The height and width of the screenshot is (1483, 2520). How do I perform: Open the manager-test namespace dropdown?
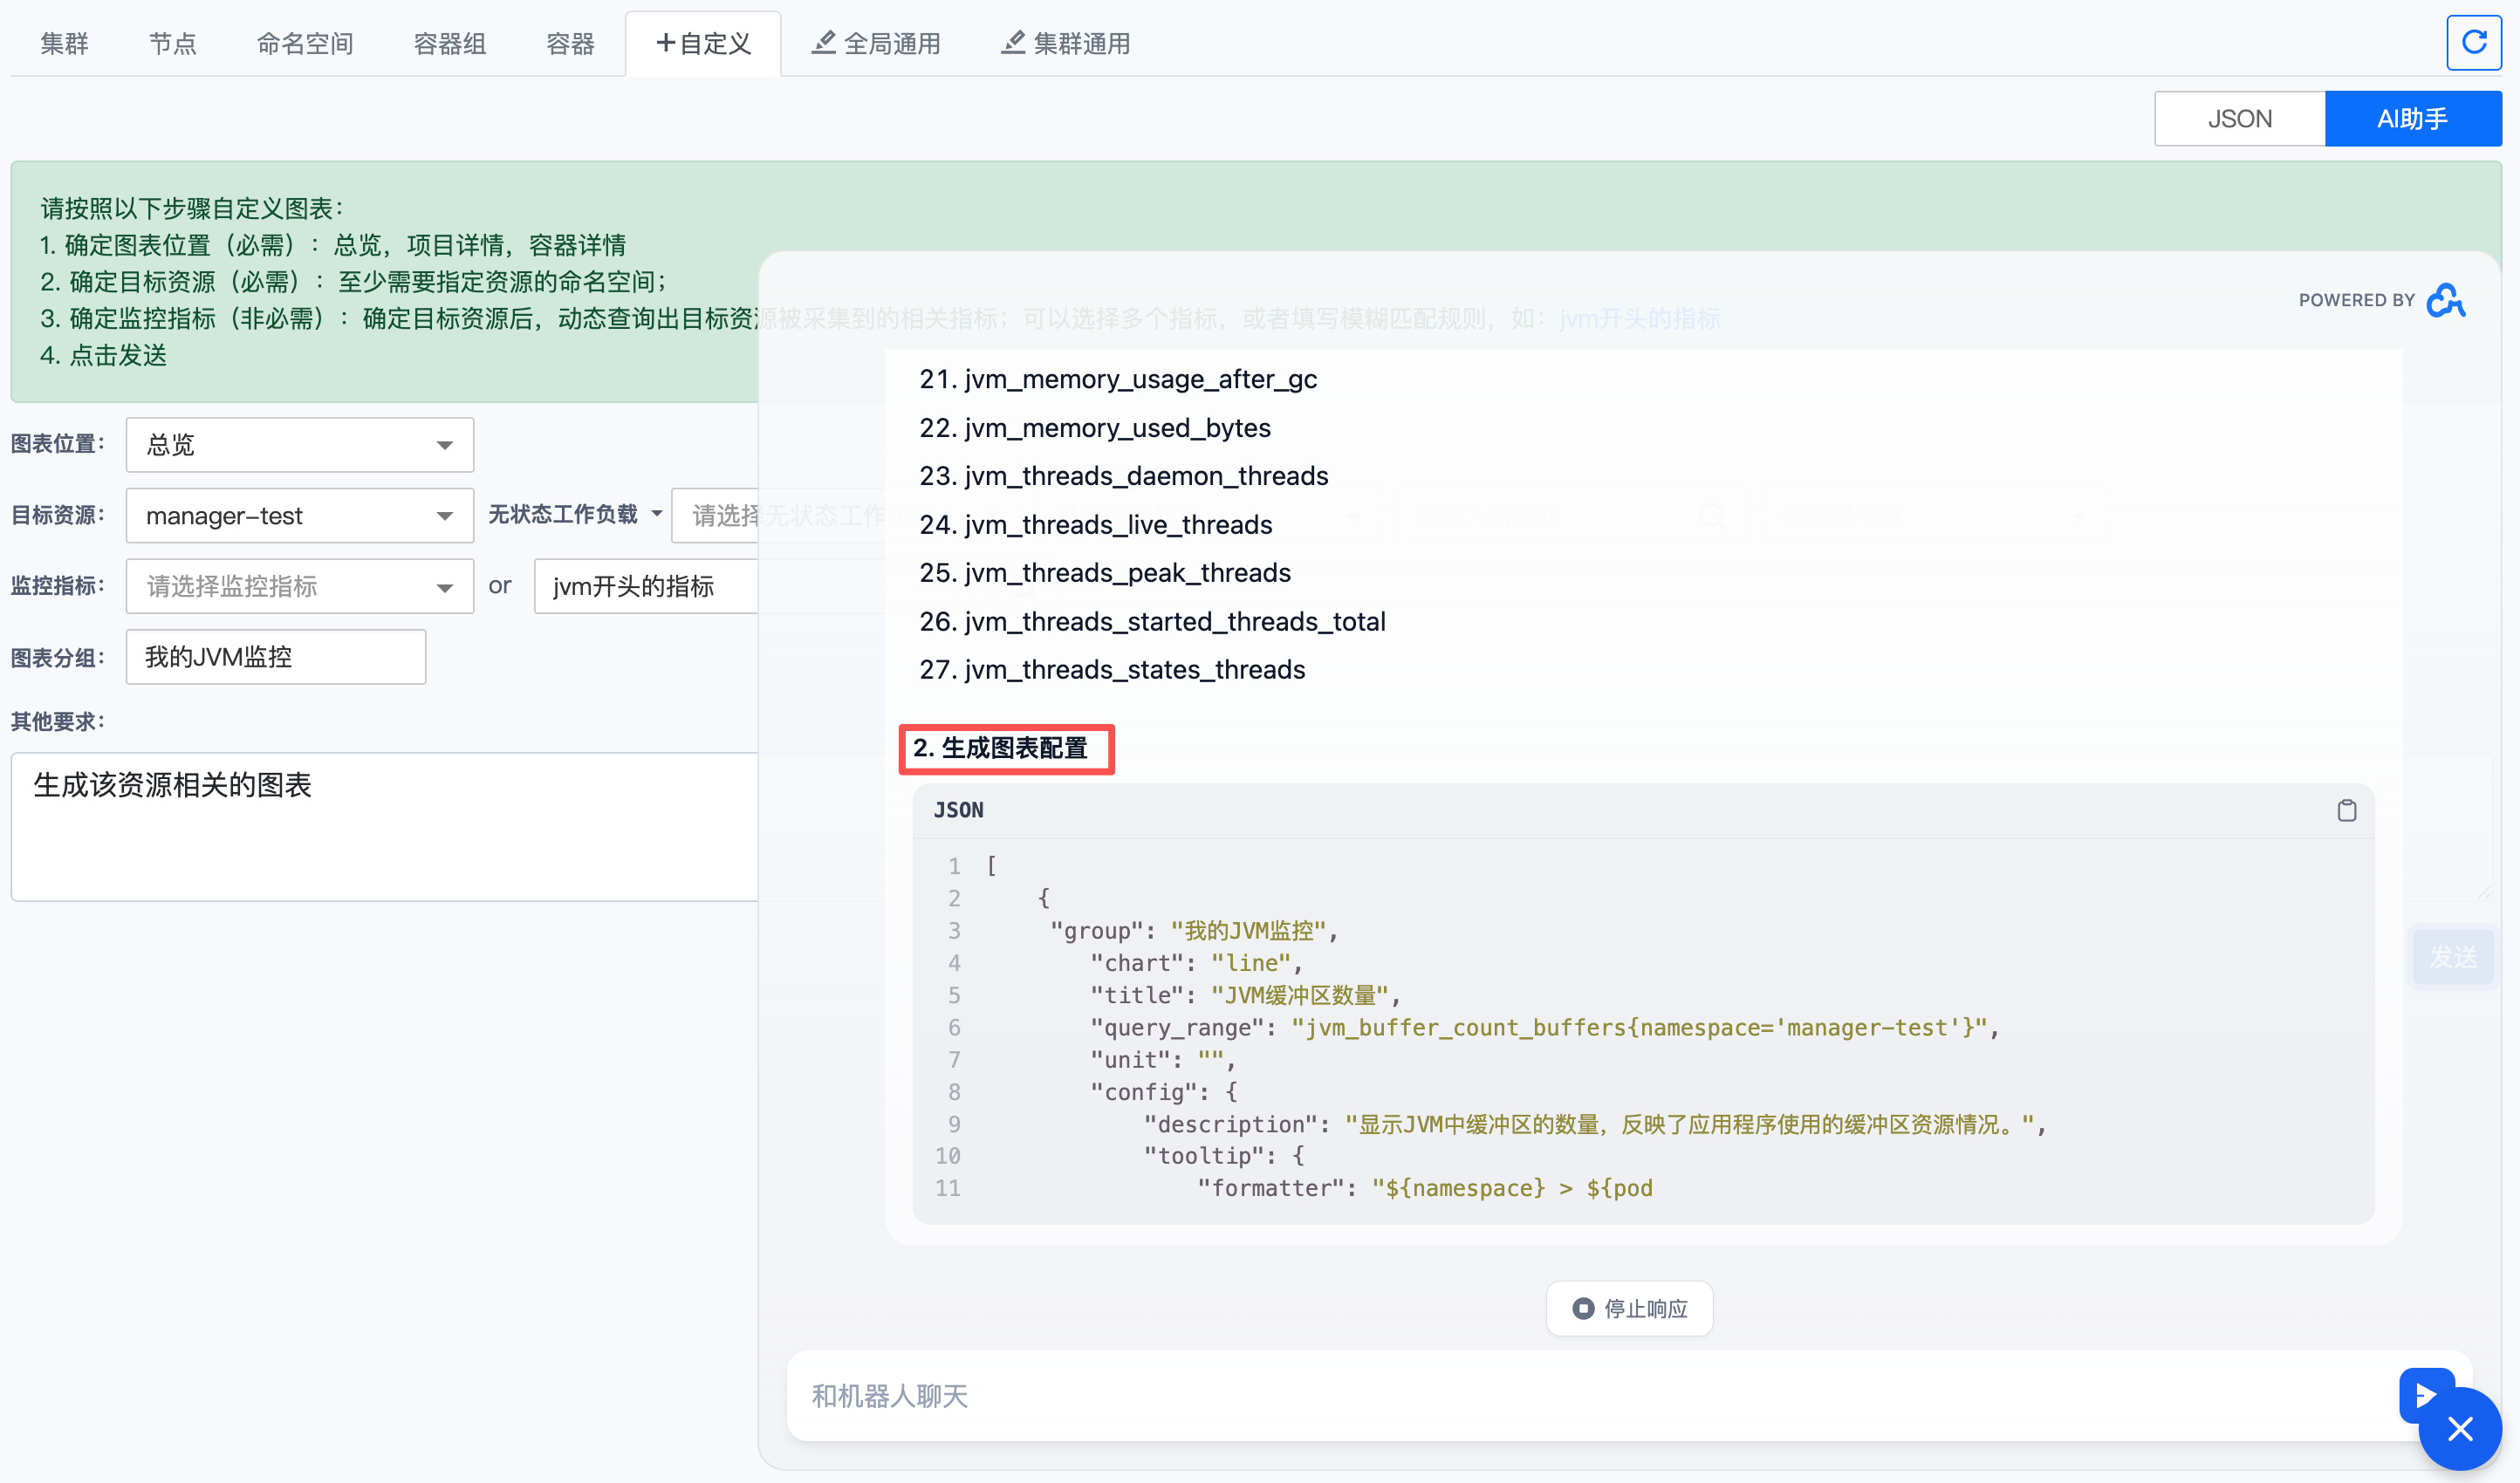pos(299,516)
